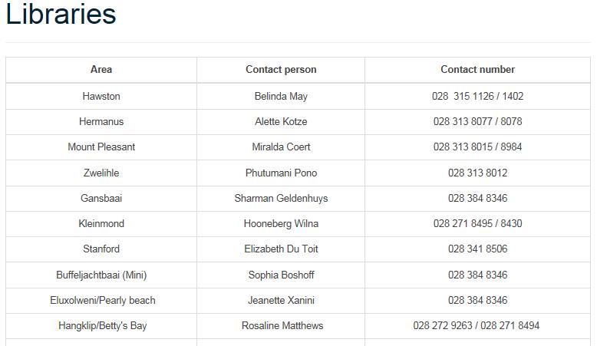
Task: Click contact person Sharman Geldenhuys
Action: click(x=281, y=199)
